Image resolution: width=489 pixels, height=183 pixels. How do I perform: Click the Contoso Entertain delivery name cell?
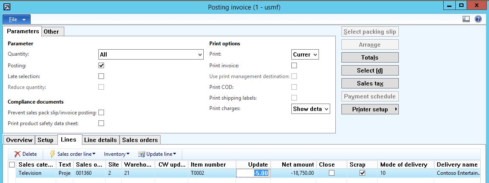[457, 173]
